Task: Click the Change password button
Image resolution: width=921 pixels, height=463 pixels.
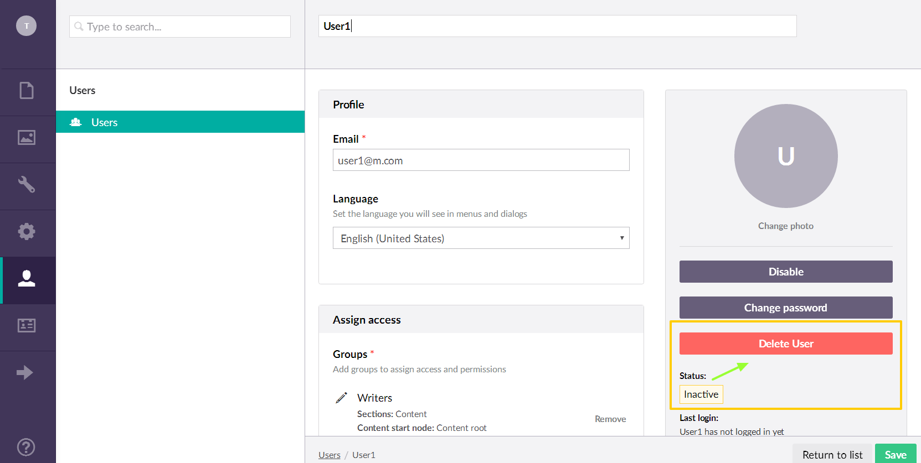Action: click(785, 308)
